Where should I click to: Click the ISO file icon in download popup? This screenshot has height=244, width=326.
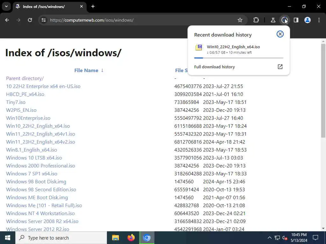point(199,48)
